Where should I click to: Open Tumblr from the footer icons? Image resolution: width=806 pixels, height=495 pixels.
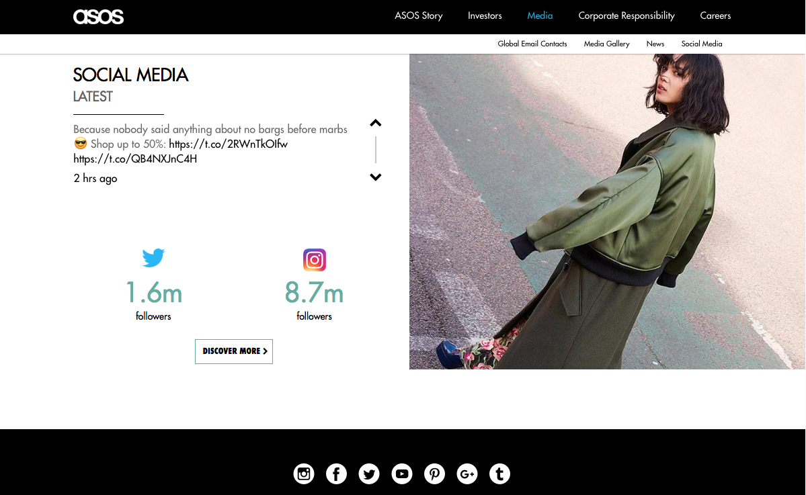(499, 474)
